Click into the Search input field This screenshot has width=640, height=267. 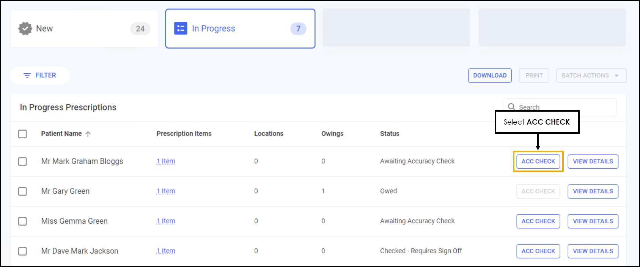click(561, 107)
